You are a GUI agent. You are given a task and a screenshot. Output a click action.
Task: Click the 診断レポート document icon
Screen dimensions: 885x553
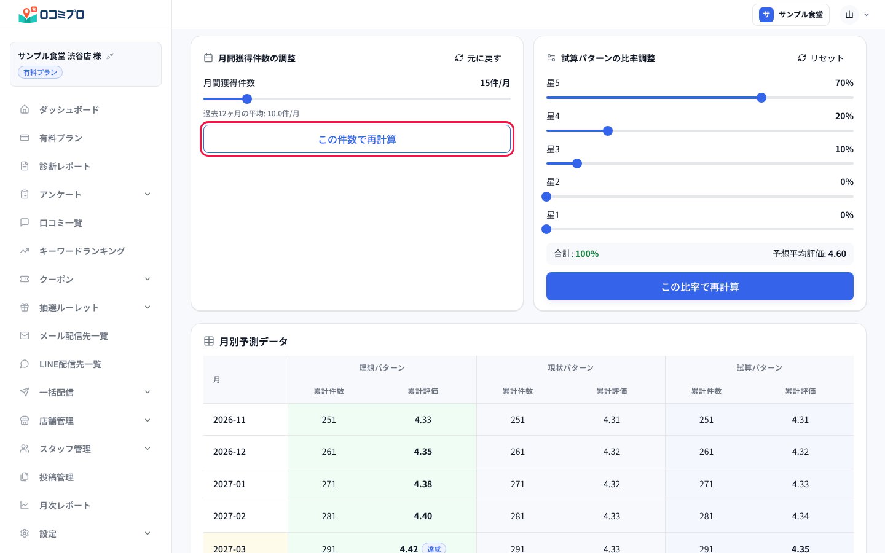click(x=25, y=166)
